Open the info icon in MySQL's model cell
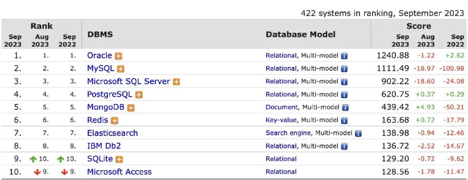Viewport: 468px width, 180px height. [x=344, y=69]
